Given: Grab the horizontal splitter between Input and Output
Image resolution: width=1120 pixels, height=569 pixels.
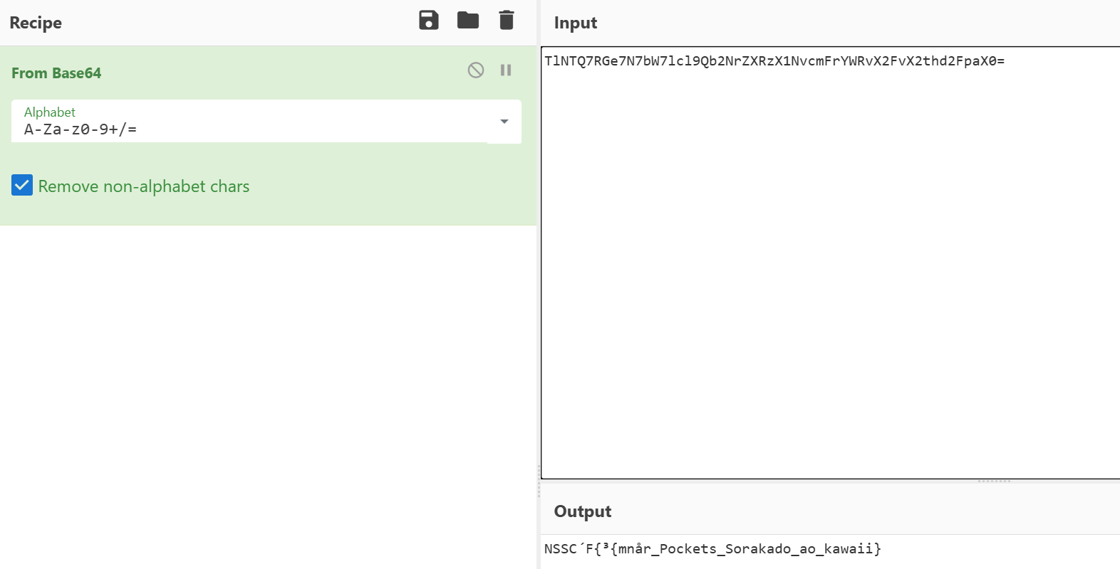Looking at the screenshot, I should click(994, 482).
